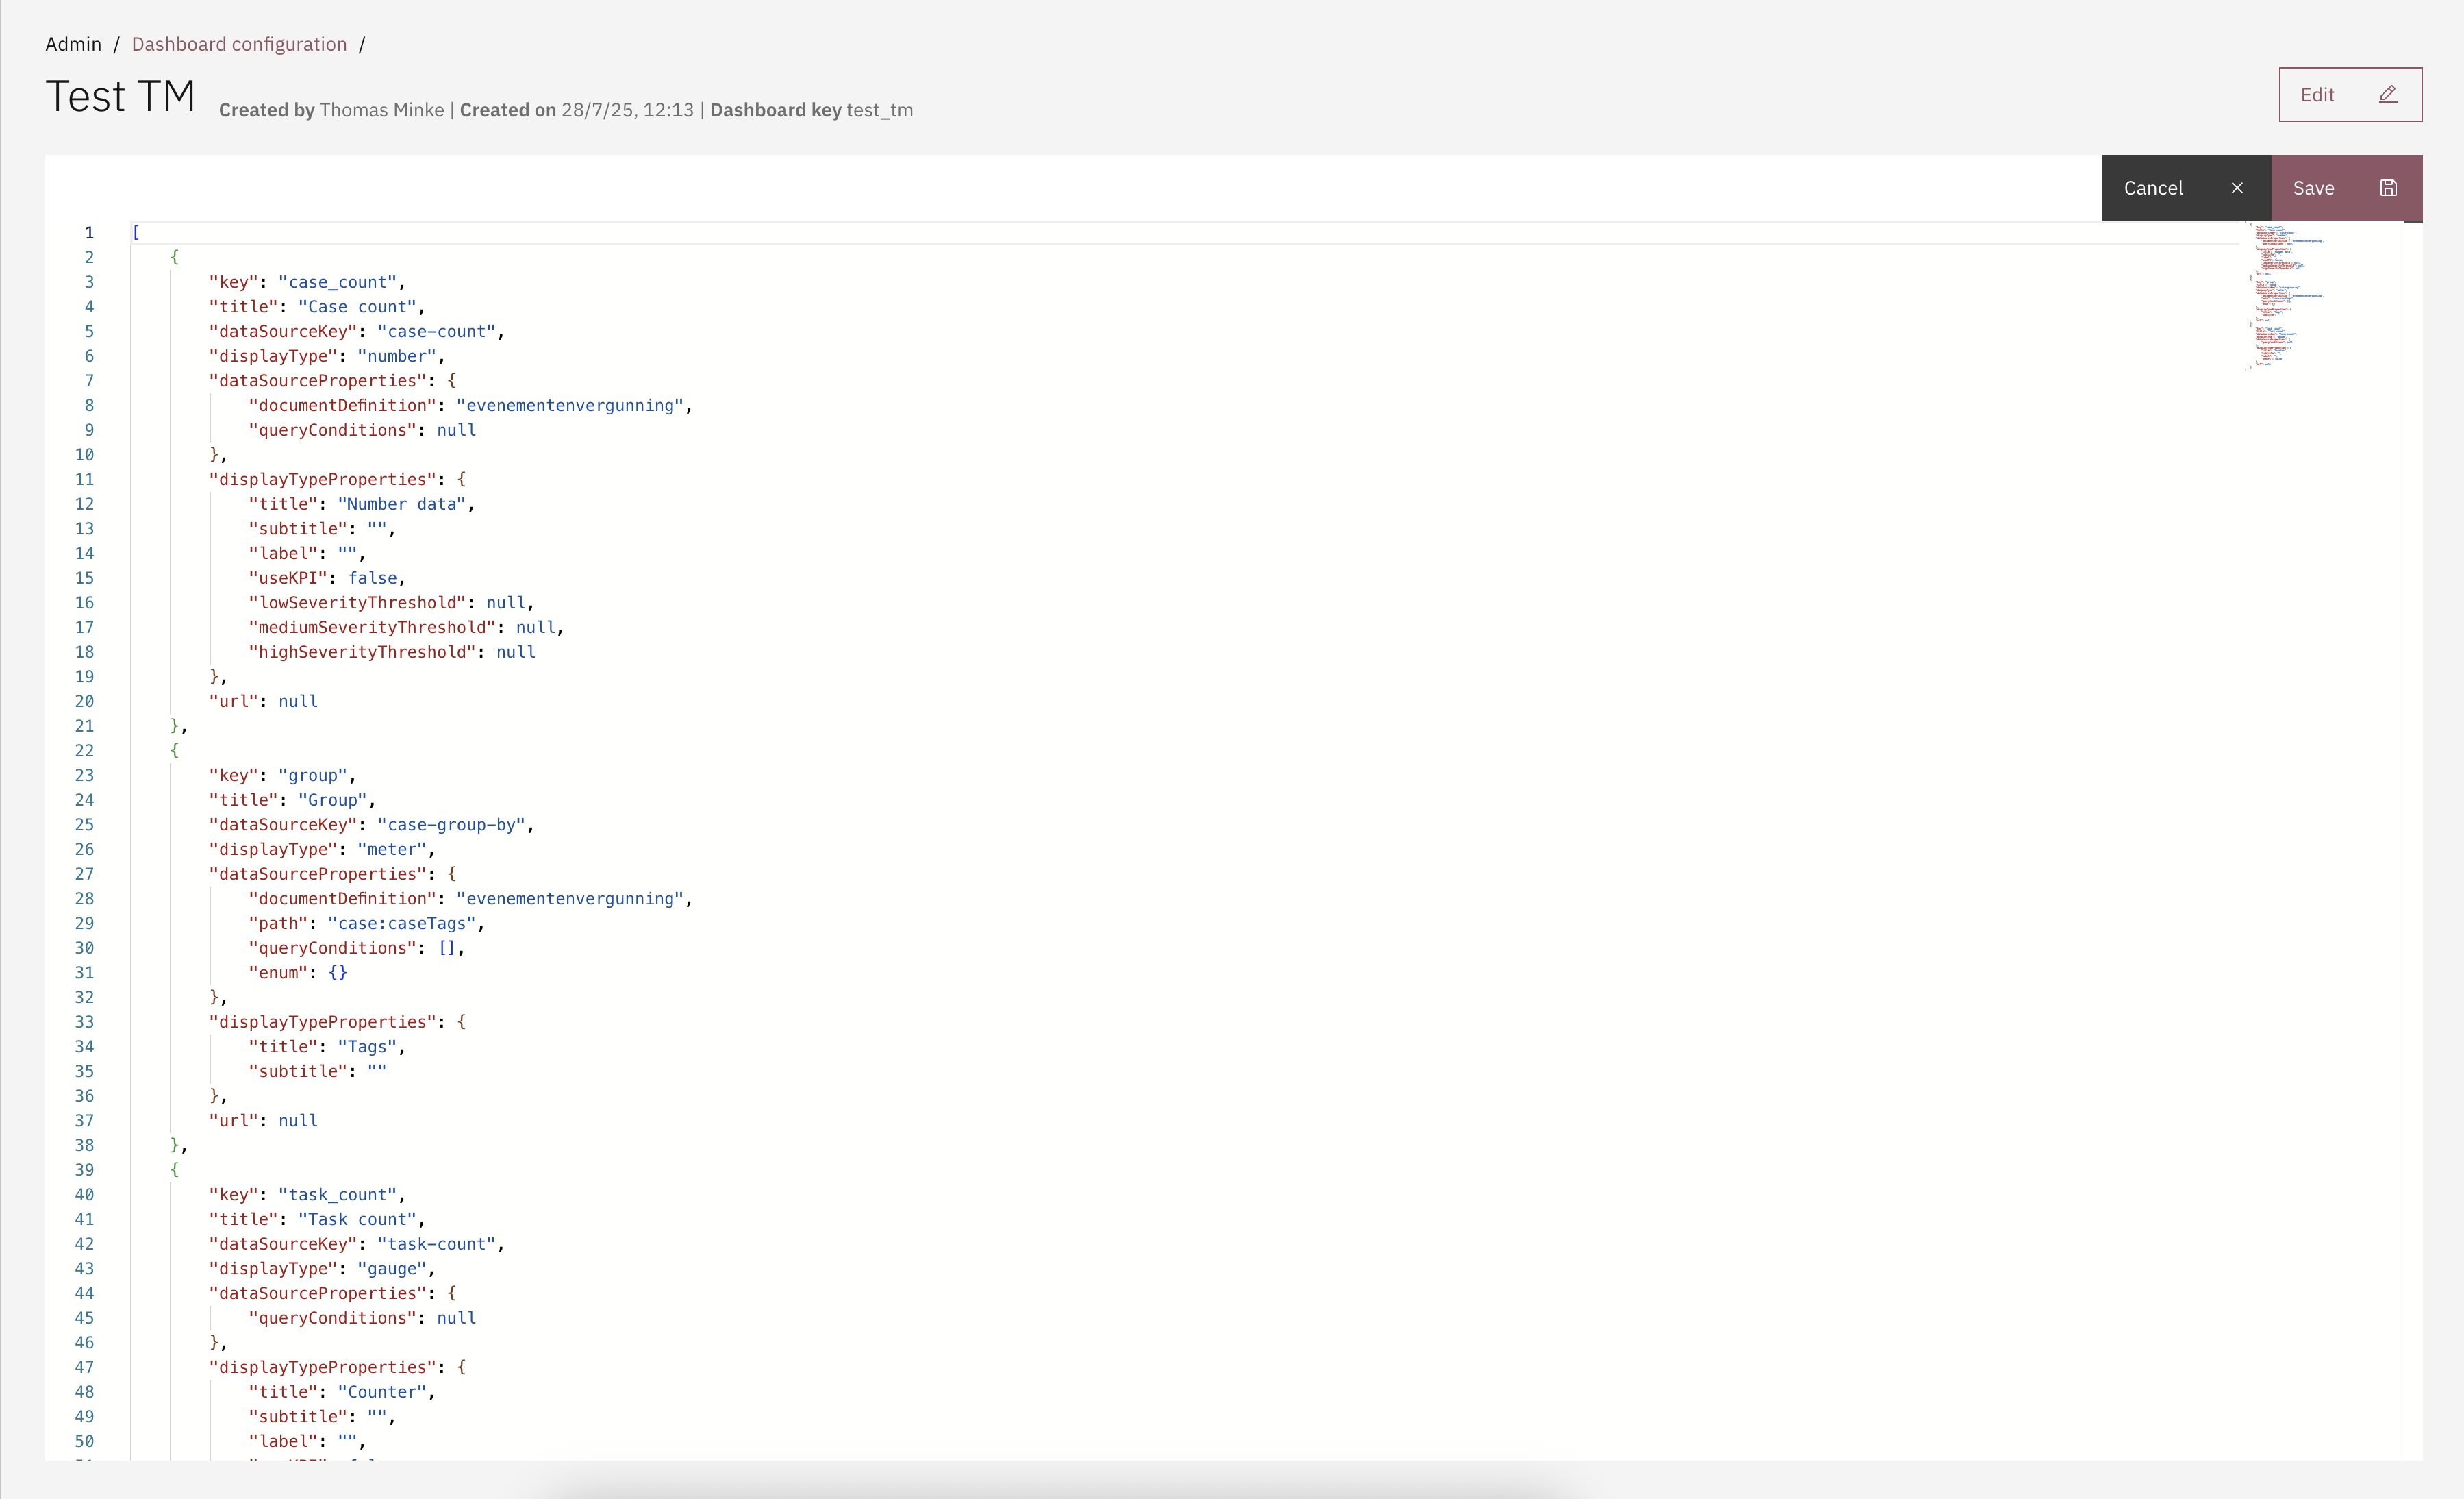Click the Admin breadcrumb item

pos(73,44)
